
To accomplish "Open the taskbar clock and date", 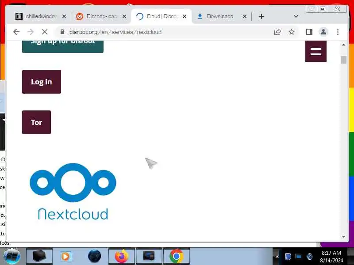I will point(331,257).
